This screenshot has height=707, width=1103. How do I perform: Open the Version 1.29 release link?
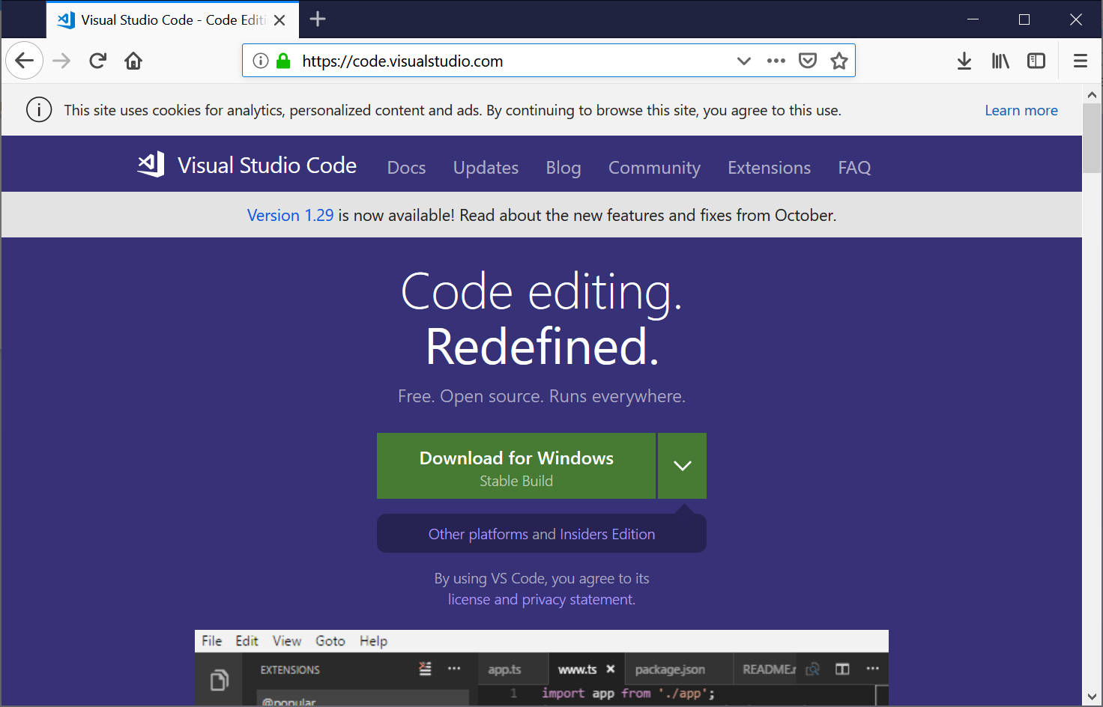291,215
